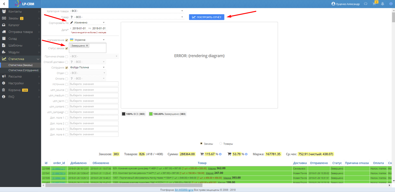Click the Статистика chart icon
This screenshot has height=192, width=395.
click(x=4, y=59)
